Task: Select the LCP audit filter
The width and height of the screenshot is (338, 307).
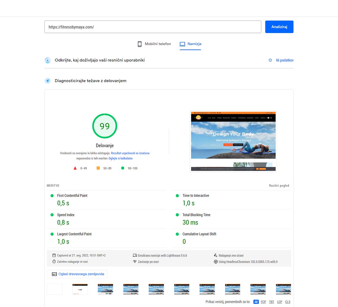Action: (x=280, y=302)
